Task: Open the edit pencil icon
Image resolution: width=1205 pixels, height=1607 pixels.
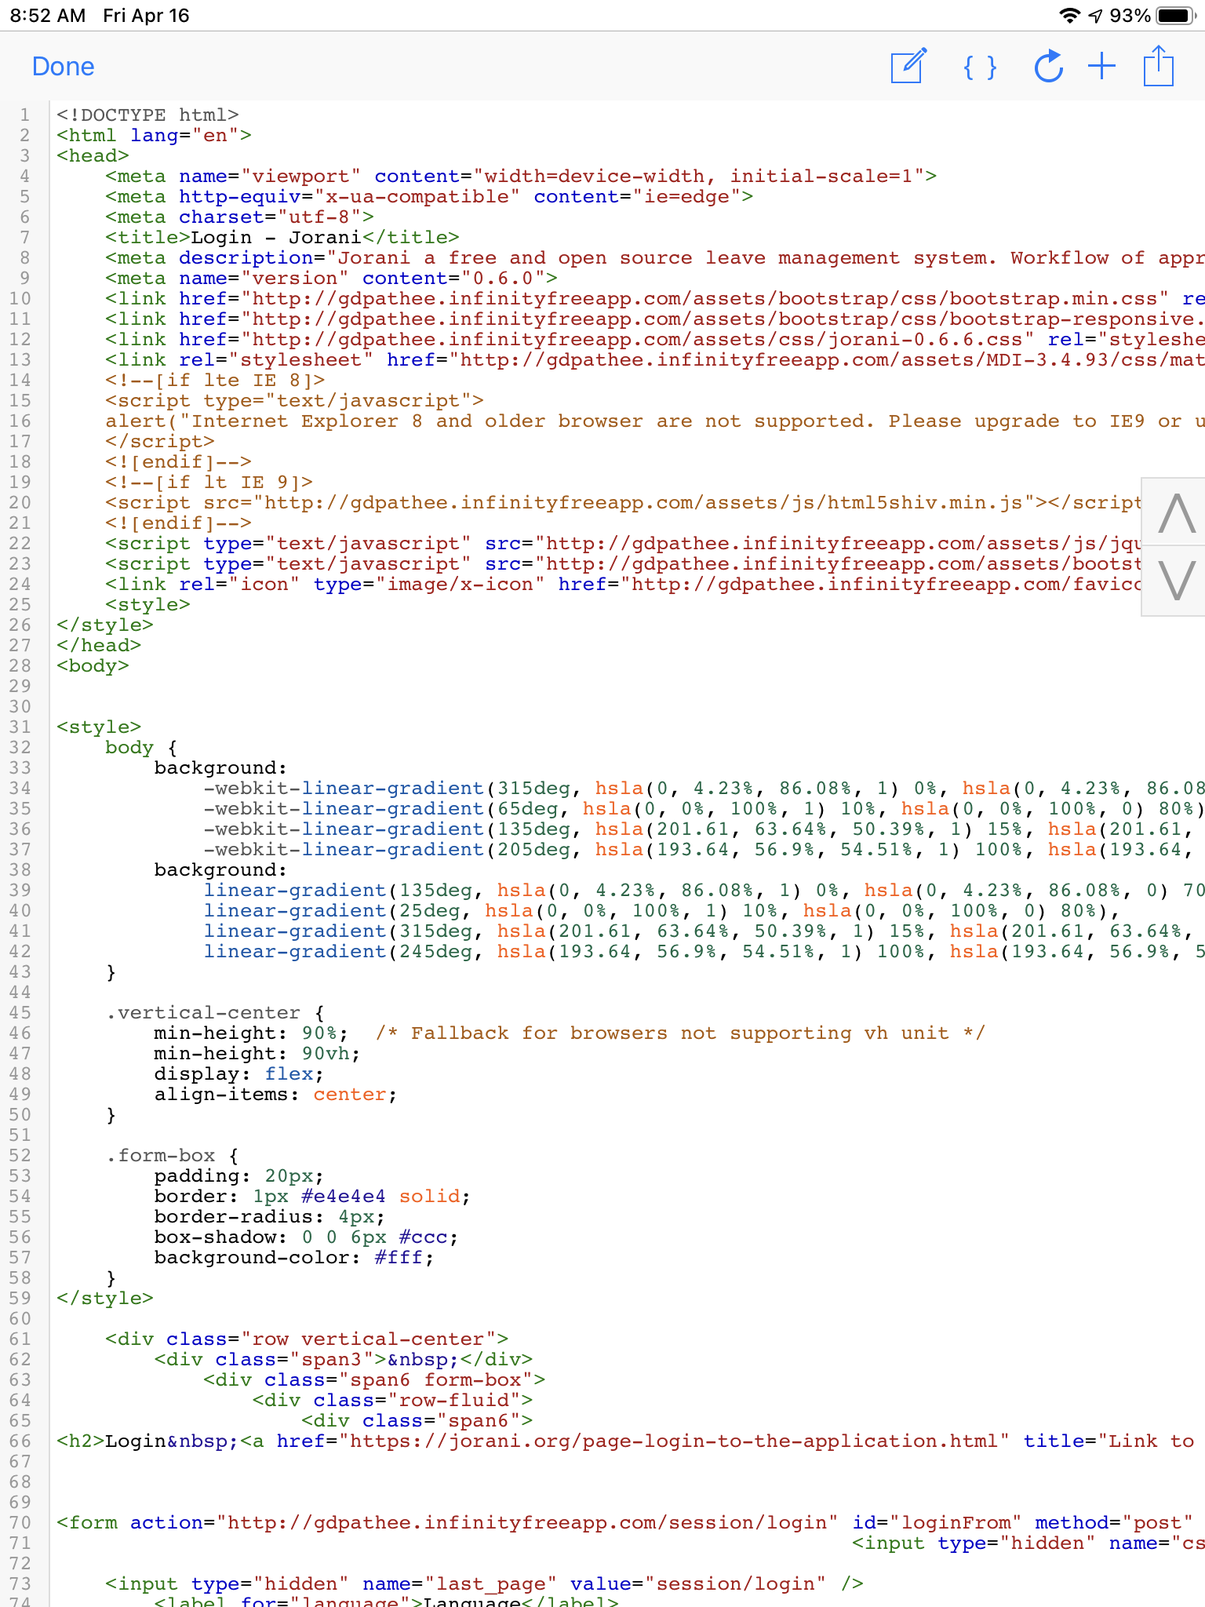Action: pyautogui.click(x=908, y=67)
